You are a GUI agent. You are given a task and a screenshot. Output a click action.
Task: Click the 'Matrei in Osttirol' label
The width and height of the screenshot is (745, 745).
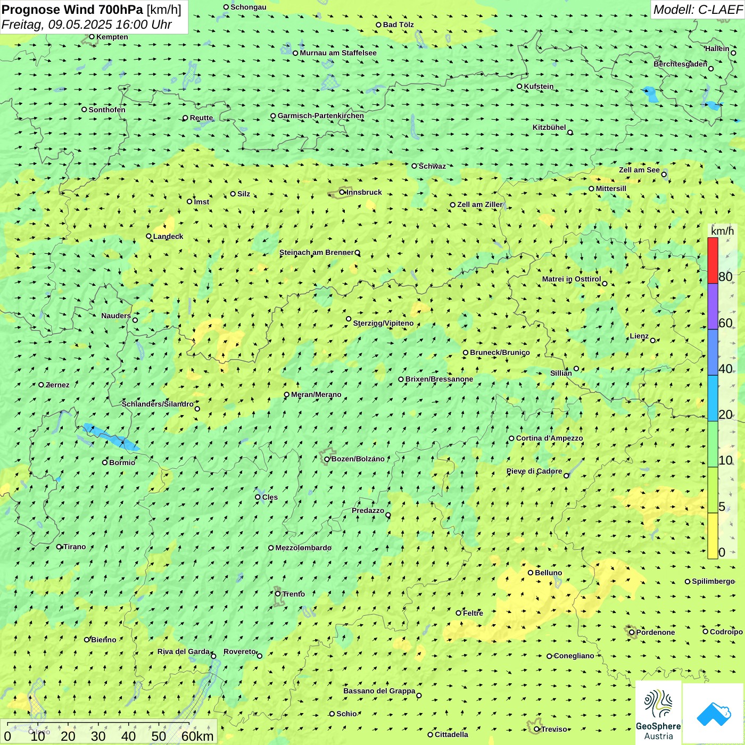click(x=572, y=279)
